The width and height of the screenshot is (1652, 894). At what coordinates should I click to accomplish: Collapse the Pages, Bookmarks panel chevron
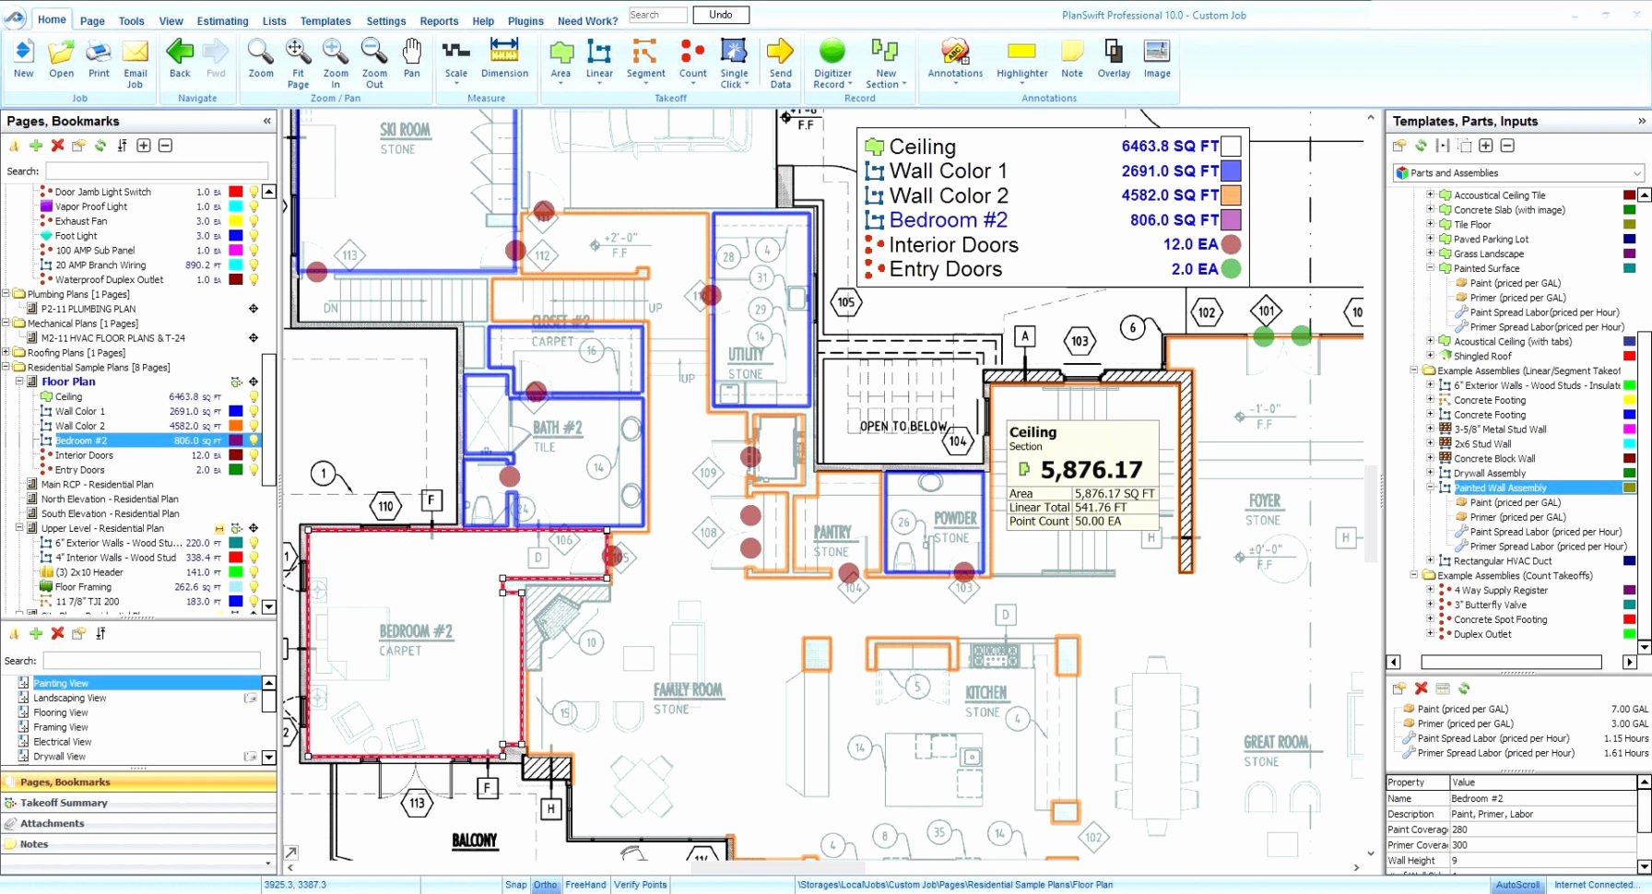pyautogui.click(x=267, y=121)
